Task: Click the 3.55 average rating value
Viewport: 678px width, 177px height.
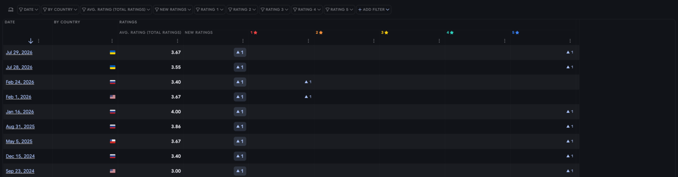Action: [x=176, y=67]
